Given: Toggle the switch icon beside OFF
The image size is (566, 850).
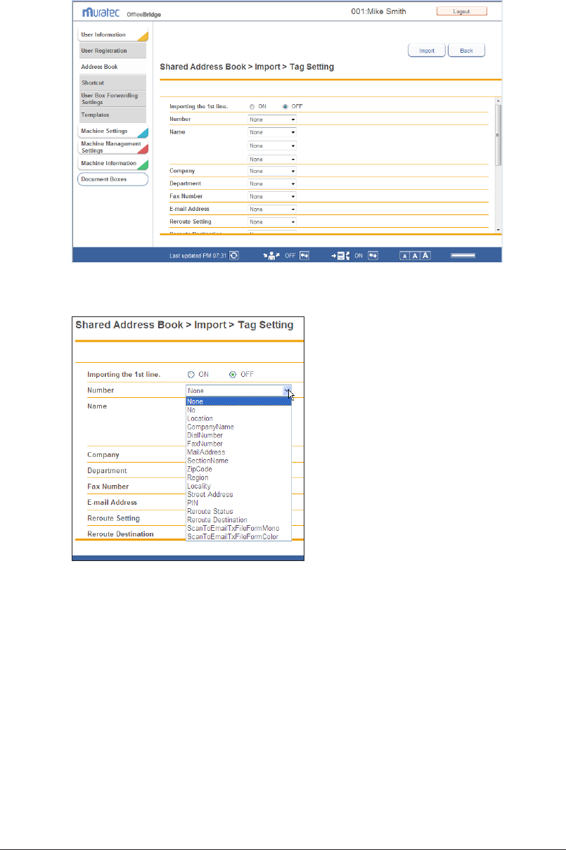Looking at the screenshot, I should click(x=304, y=256).
